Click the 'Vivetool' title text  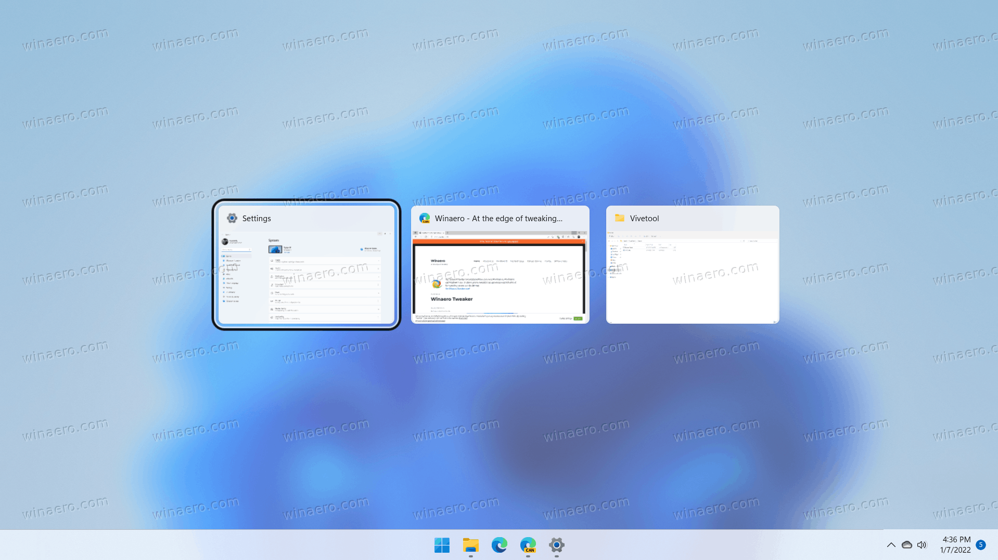click(x=644, y=219)
